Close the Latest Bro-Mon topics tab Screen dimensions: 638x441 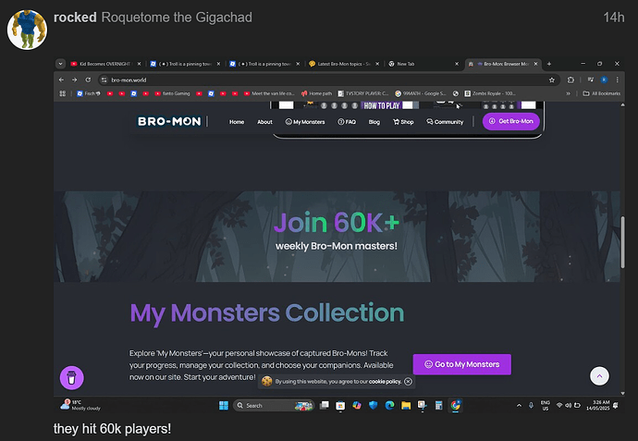pos(377,64)
